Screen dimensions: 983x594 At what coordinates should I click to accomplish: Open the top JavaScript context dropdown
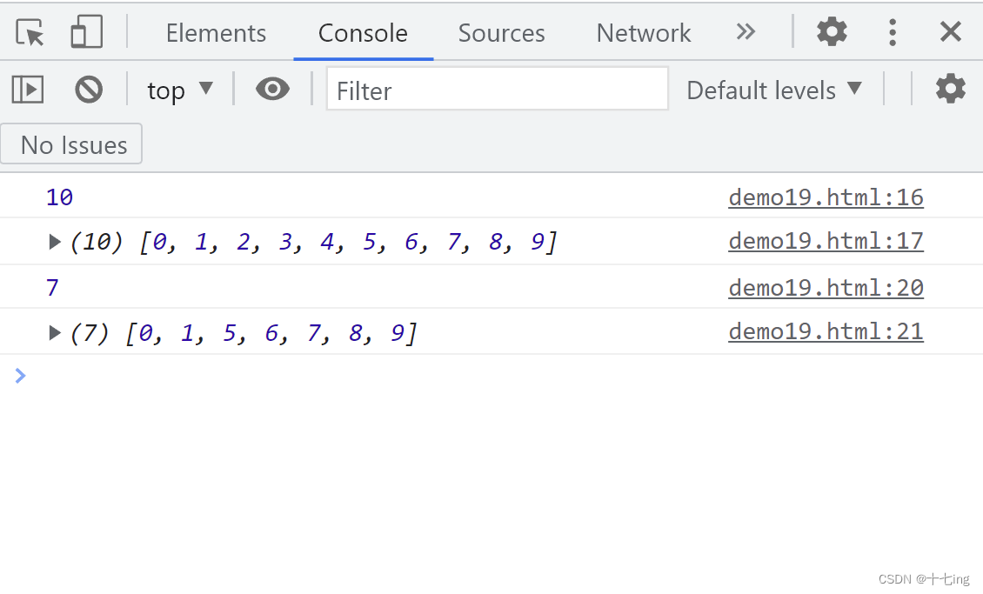(179, 90)
